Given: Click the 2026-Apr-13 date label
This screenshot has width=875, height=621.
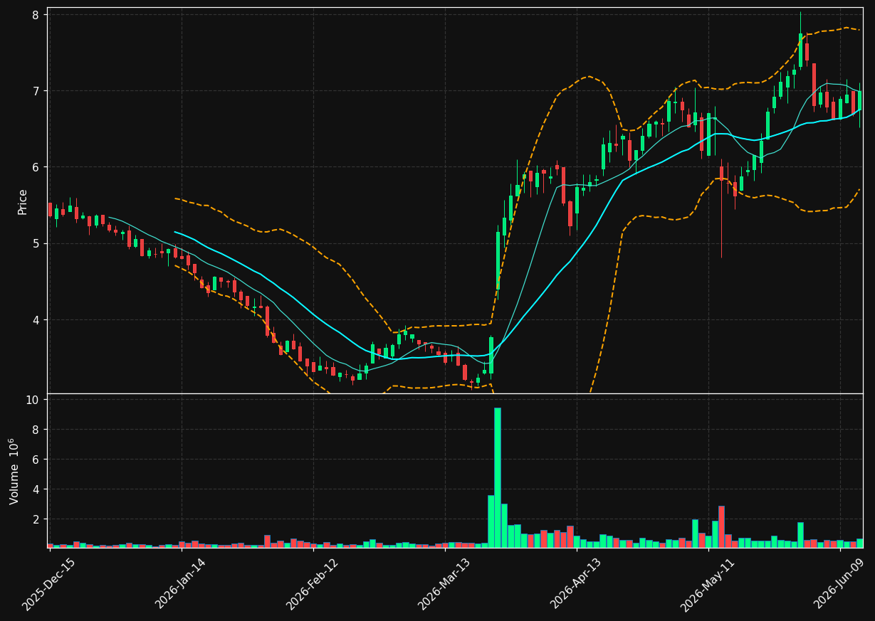Looking at the screenshot, I should [575, 584].
